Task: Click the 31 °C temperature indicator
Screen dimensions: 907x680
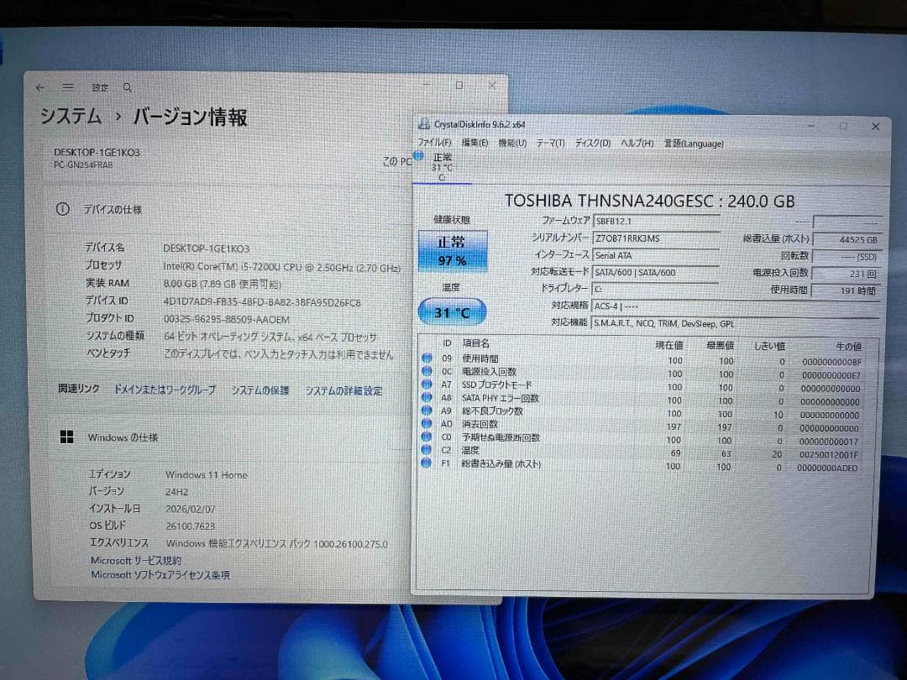Action: (452, 311)
